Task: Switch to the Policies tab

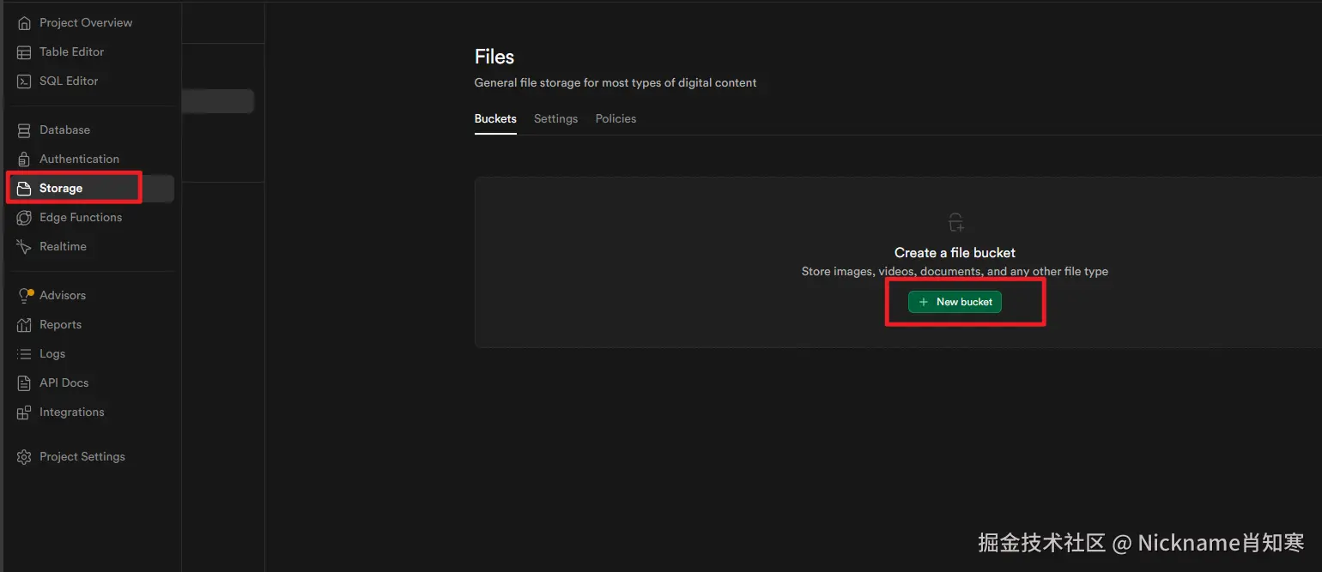Action: [x=616, y=119]
